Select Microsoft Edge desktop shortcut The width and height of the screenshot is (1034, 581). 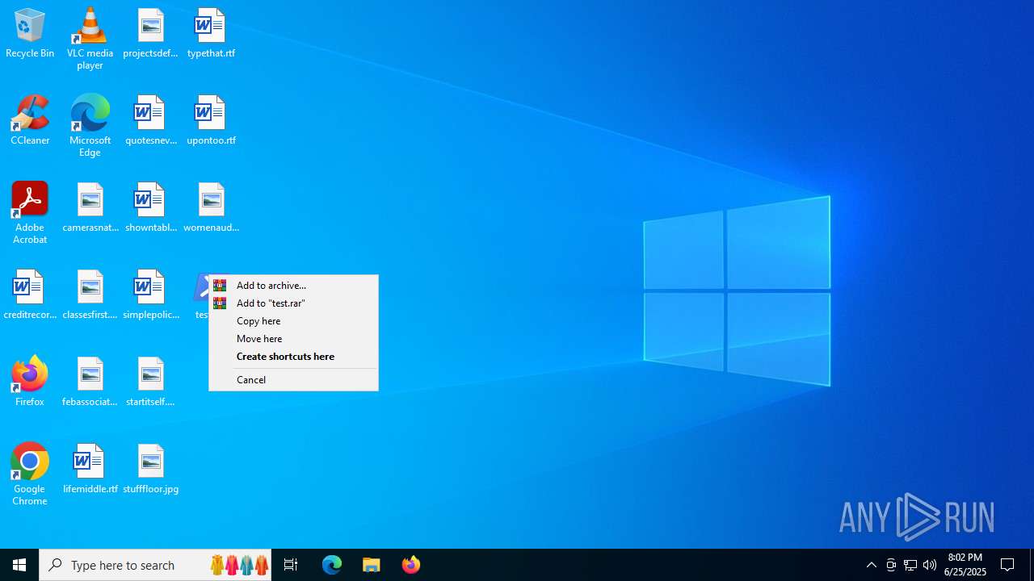pyautogui.click(x=90, y=125)
